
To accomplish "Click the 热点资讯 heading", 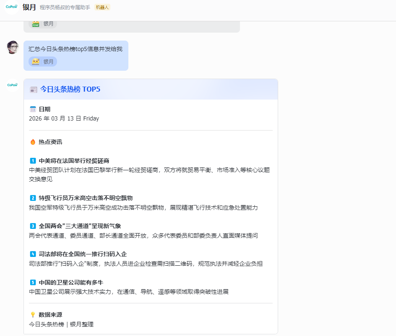I will click(50, 142).
